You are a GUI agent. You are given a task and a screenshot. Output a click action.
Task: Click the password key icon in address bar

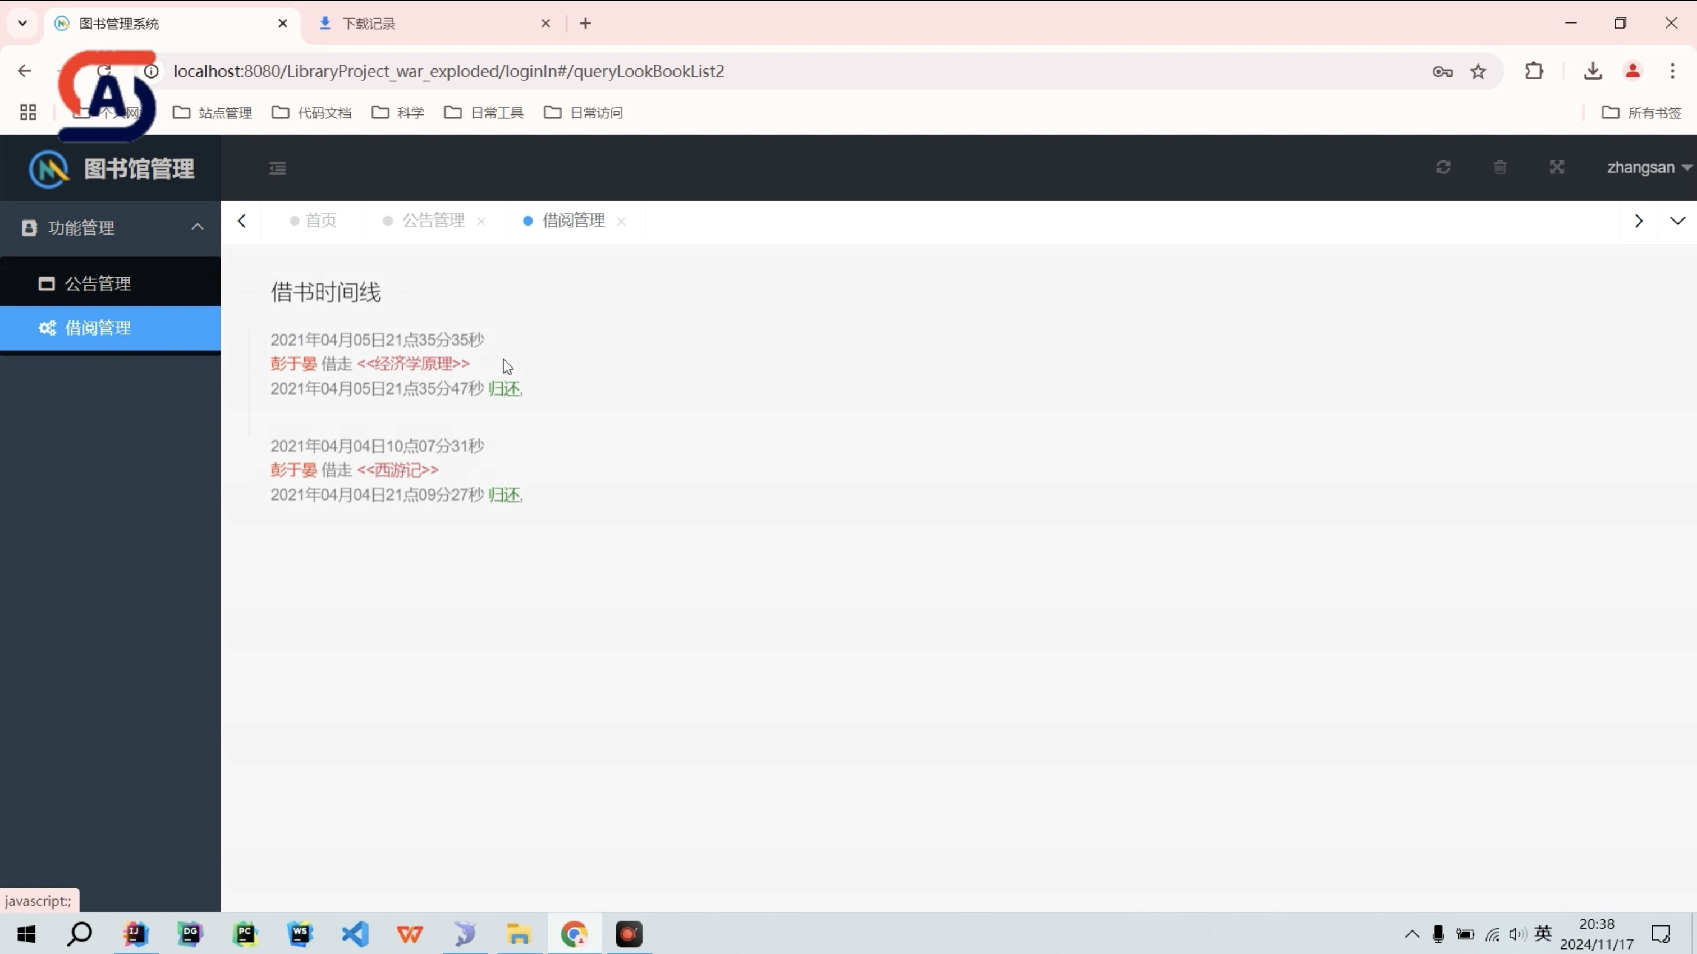pos(1442,71)
